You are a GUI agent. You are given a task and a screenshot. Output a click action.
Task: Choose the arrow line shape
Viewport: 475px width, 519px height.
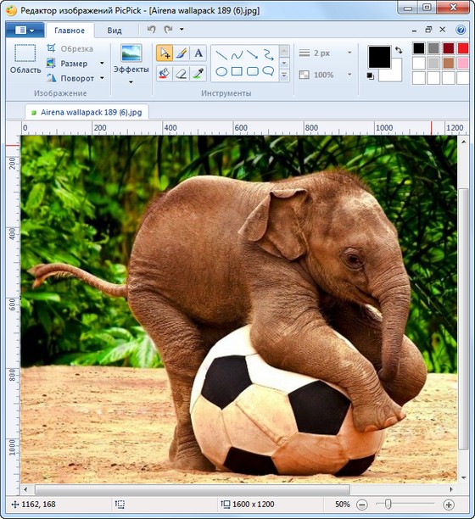(x=253, y=55)
